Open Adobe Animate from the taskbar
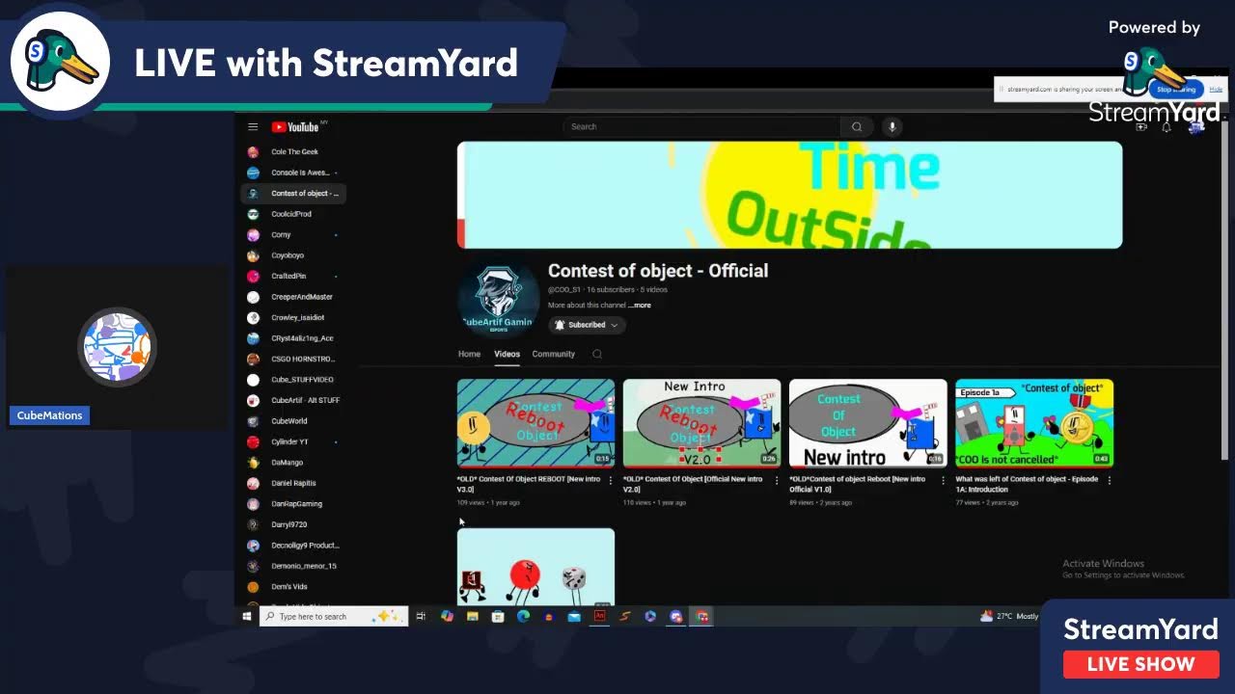 599,617
